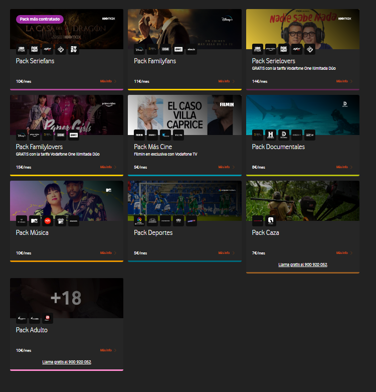
Task: Click MTV icon in Pack Música
Action: coord(35,221)
